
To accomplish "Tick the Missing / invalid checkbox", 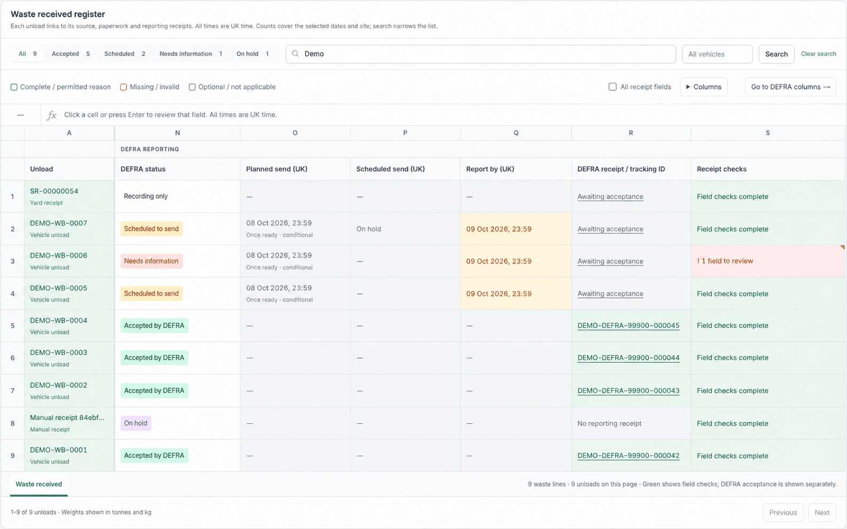I will [x=123, y=87].
